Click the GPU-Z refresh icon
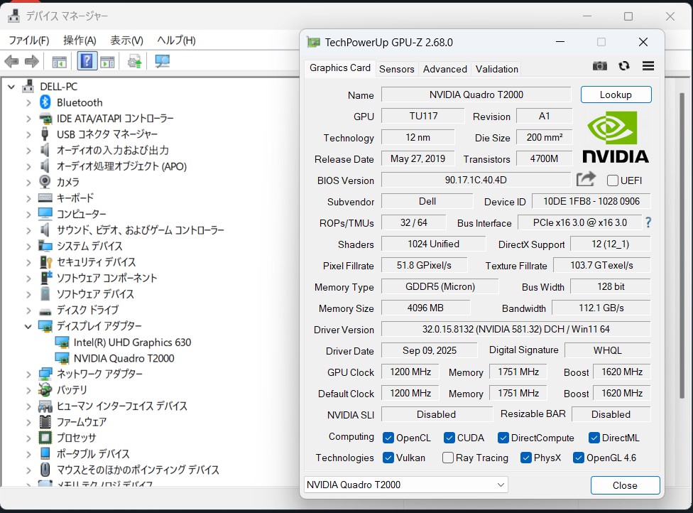The width and height of the screenshot is (693, 513). (x=624, y=65)
